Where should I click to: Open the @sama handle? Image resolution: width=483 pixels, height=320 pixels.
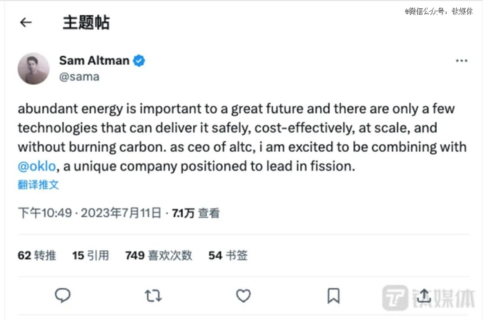79,77
